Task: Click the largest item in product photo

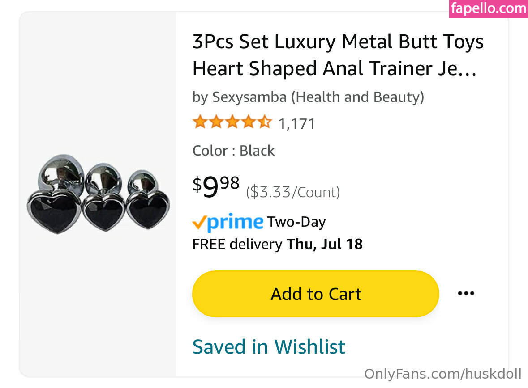Action: pos(55,197)
